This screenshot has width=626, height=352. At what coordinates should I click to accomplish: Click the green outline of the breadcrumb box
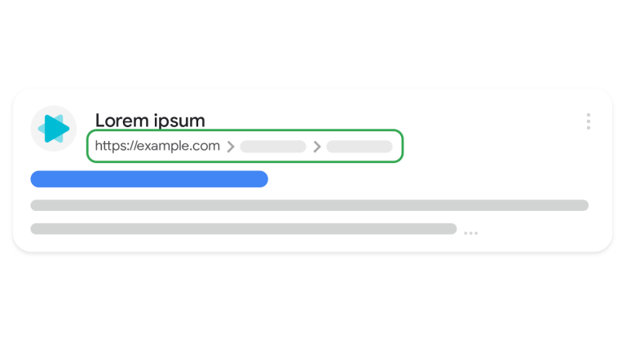(x=245, y=130)
